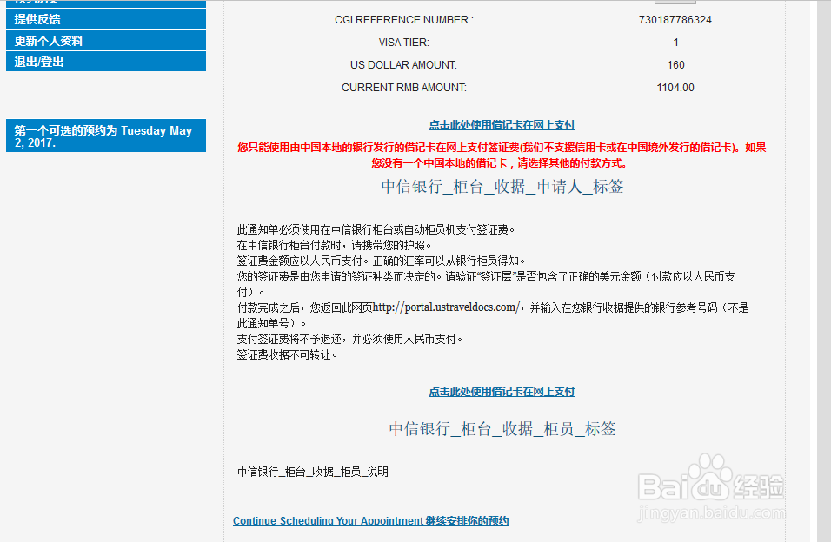Click the VISA TIER value 1
Image resolution: width=831 pixels, height=542 pixels.
675,41
